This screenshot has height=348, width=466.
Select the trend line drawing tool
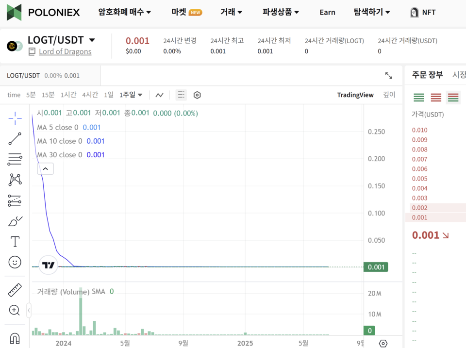coord(15,139)
